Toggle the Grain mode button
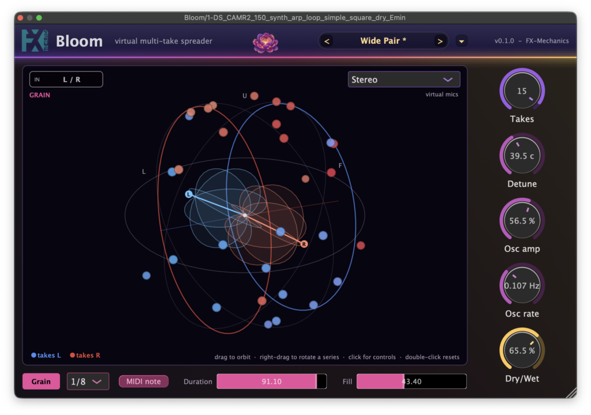This screenshot has width=591, height=415. coord(41,382)
